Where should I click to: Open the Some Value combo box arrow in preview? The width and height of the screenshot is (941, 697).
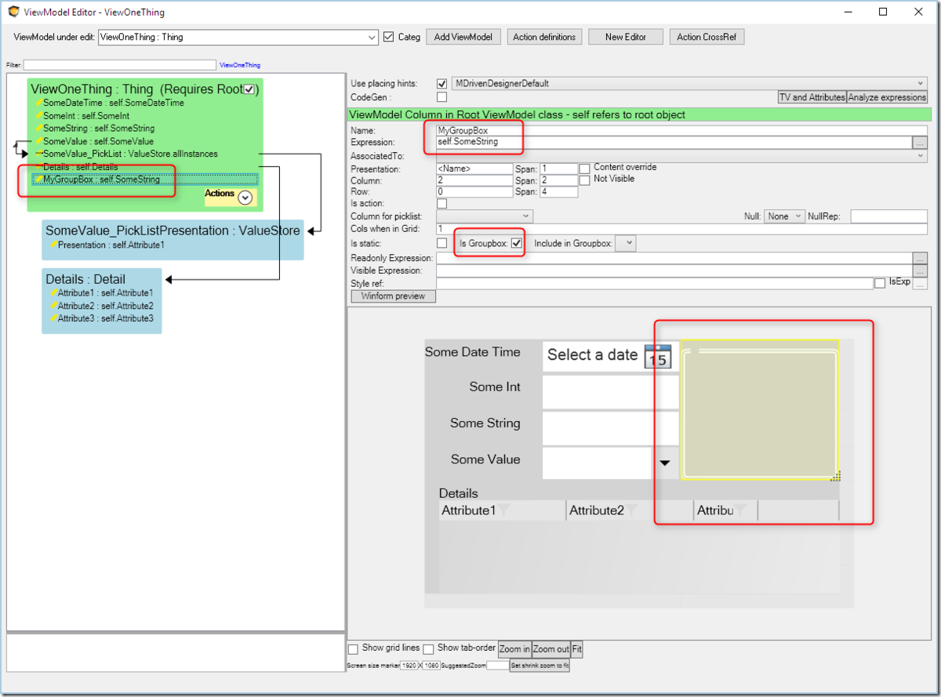click(x=665, y=463)
